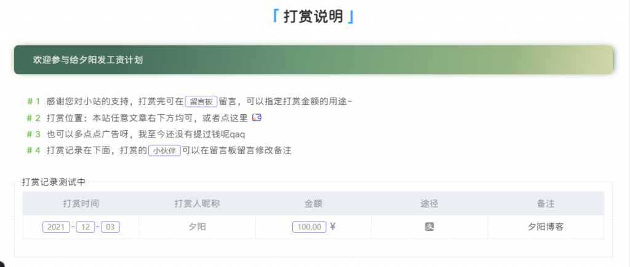Click the 夕阳 nickname cell
Viewport: 630px width, 267px height.
pos(197,227)
